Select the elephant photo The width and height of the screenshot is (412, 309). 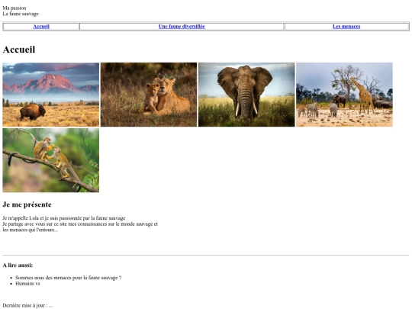point(246,95)
